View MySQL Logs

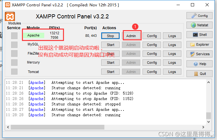click(172, 45)
